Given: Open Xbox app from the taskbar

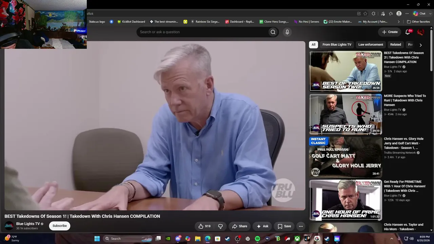Looking at the screenshot, I should coord(297,239).
